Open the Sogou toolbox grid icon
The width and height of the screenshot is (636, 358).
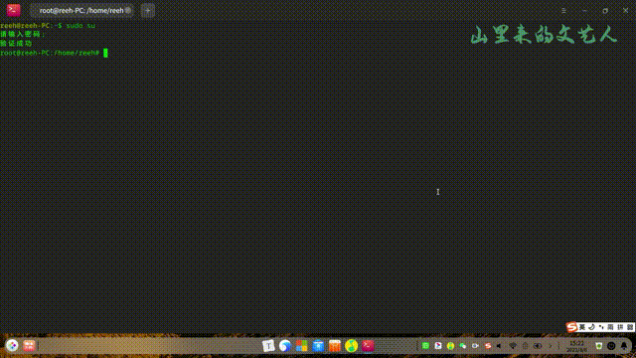[x=630, y=327]
